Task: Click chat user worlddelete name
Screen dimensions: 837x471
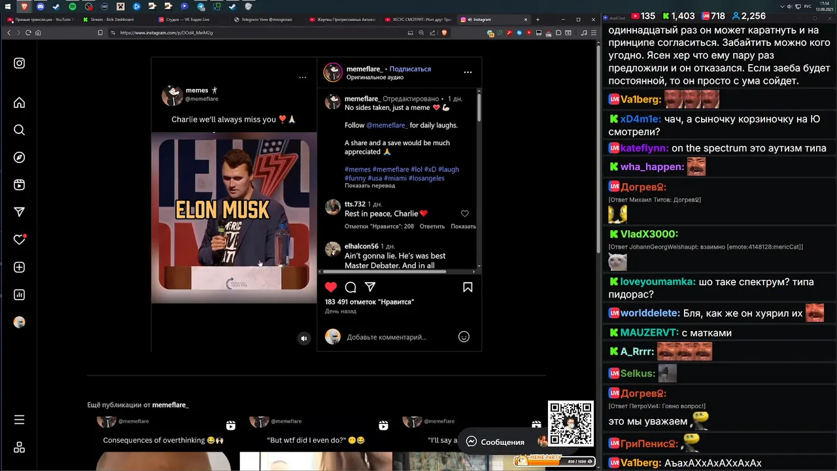Action: click(x=650, y=313)
